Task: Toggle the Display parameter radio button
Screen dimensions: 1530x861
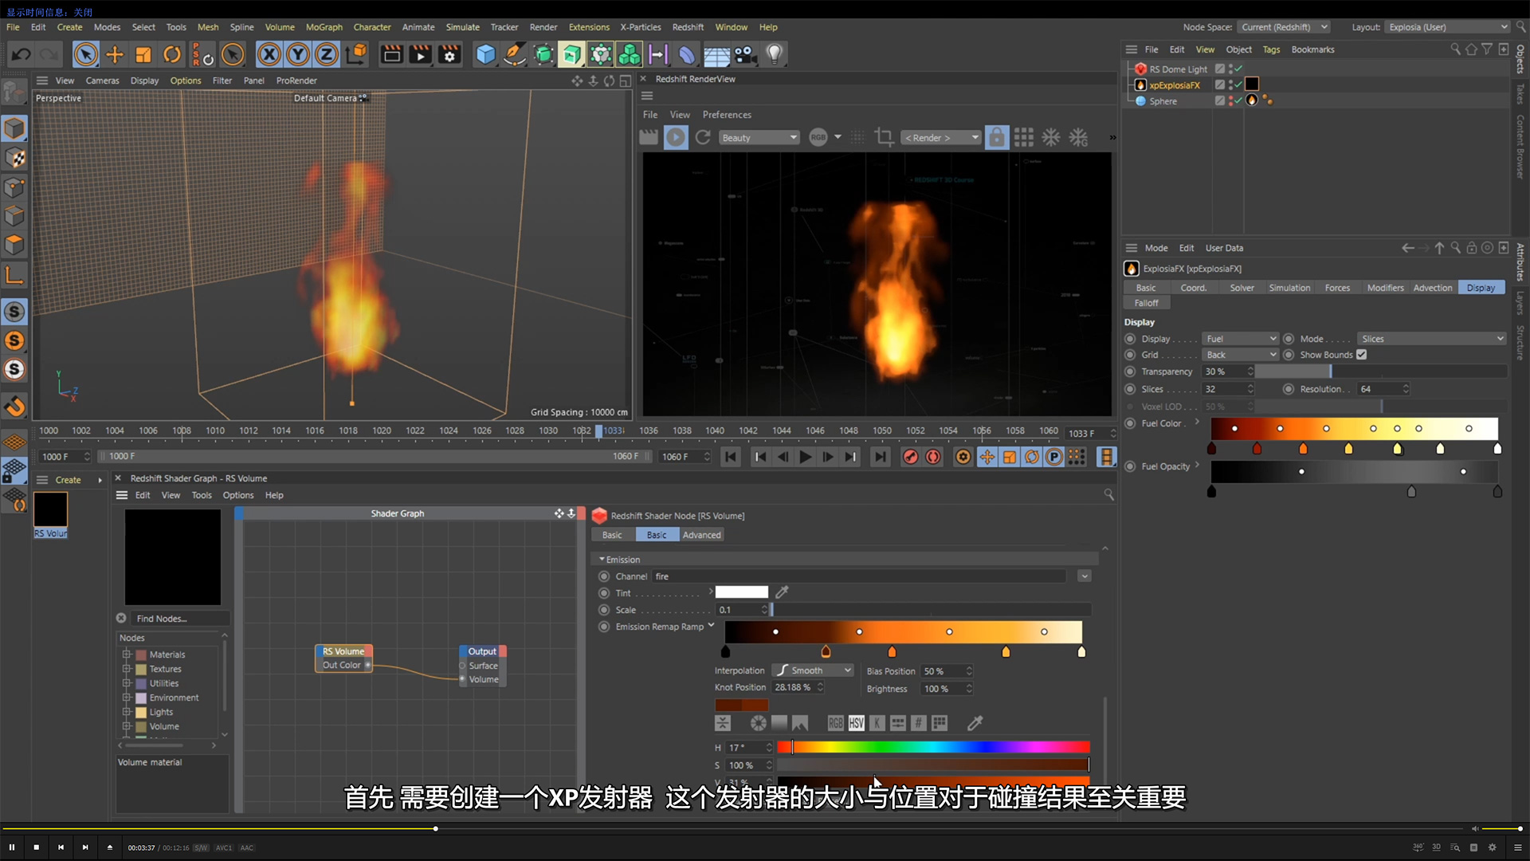Action: pyautogui.click(x=1130, y=339)
